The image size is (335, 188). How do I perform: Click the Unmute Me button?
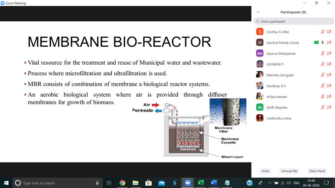coord(289,171)
